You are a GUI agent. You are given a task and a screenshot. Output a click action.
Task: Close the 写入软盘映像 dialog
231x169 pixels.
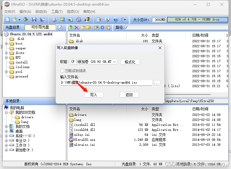tap(160, 48)
